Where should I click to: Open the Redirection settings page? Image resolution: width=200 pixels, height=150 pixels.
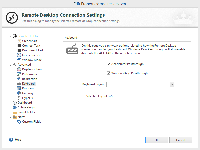30,79
